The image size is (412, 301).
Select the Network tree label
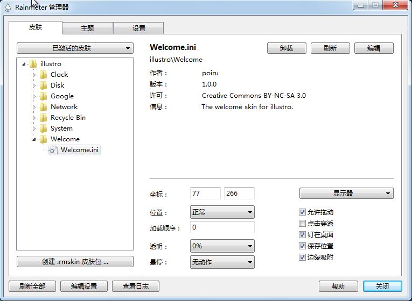(x=64, y=107)
